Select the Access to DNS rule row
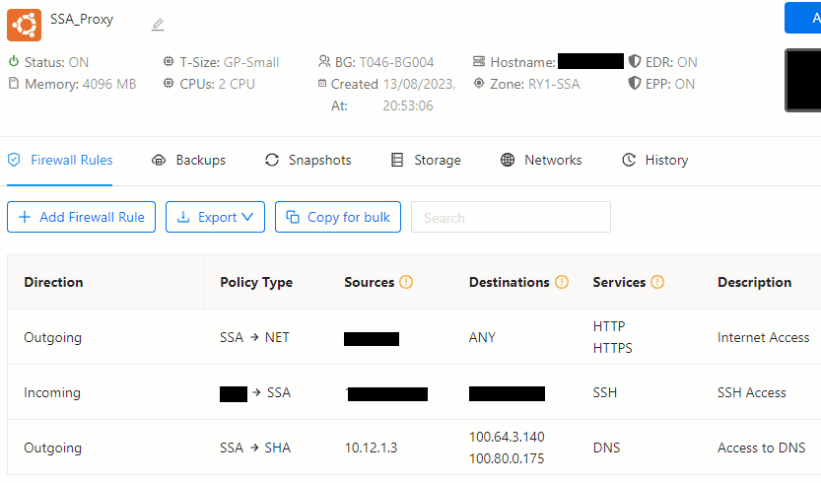This screenshot has width=821, height=483. pyautogui.click(x=414, y=448)
